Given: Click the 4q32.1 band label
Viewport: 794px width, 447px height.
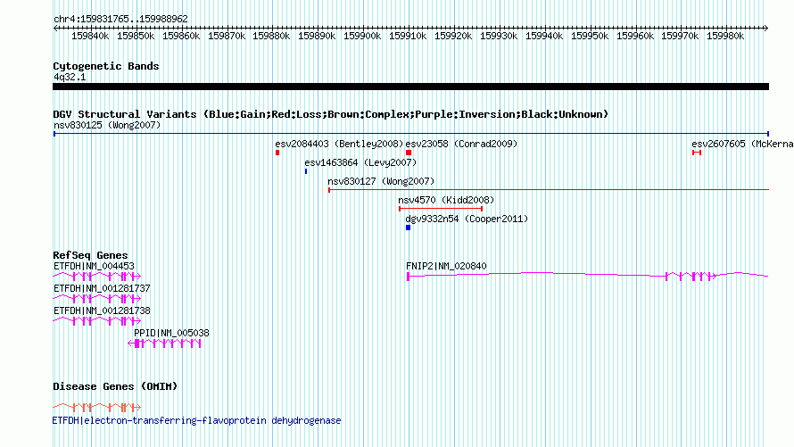Looking at the screenshot, I should click(70, 77).
